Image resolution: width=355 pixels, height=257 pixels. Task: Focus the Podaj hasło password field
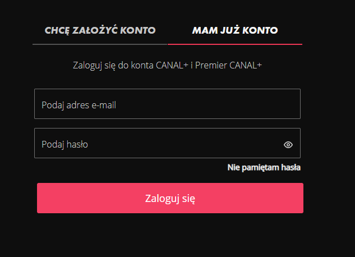157,144
